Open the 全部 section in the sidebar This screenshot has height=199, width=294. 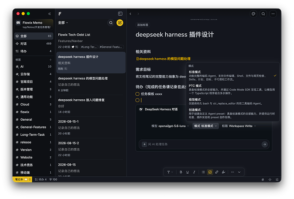[x=33, y=36]
